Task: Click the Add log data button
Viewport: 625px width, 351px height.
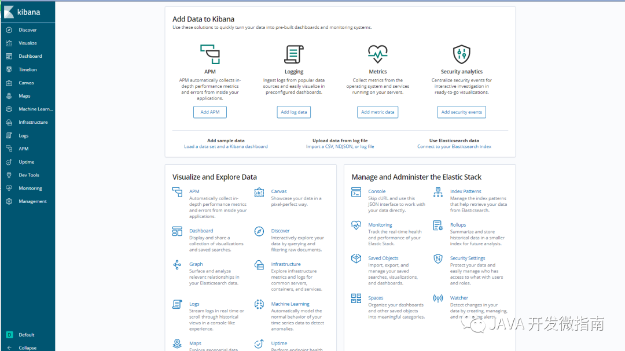Action: [x=294, y=112]
